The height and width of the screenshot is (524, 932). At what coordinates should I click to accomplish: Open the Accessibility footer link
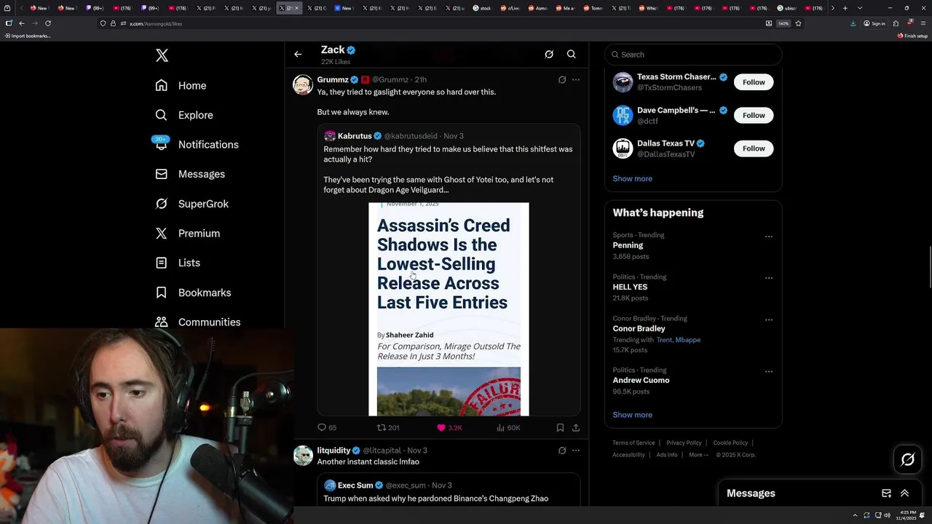click(x=628, y=455)
